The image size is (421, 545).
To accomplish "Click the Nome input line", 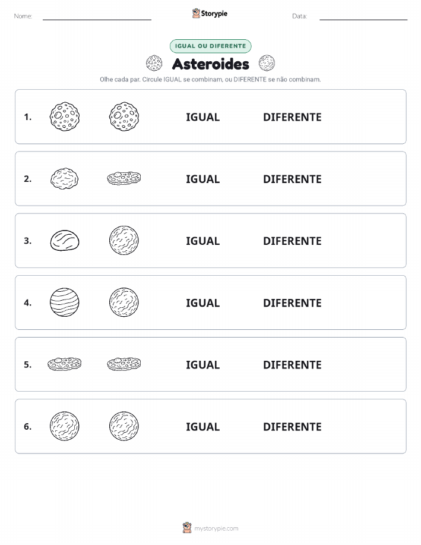I will 97,17.
